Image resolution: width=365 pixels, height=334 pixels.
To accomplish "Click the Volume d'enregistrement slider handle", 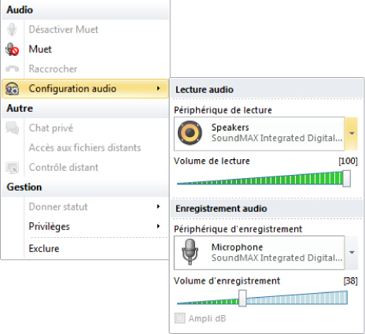I will tap(242, 299).
